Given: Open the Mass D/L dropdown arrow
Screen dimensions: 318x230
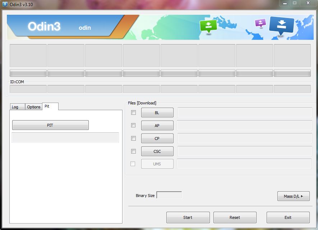Looking at the screenshot, I should [x=302, y=196].
